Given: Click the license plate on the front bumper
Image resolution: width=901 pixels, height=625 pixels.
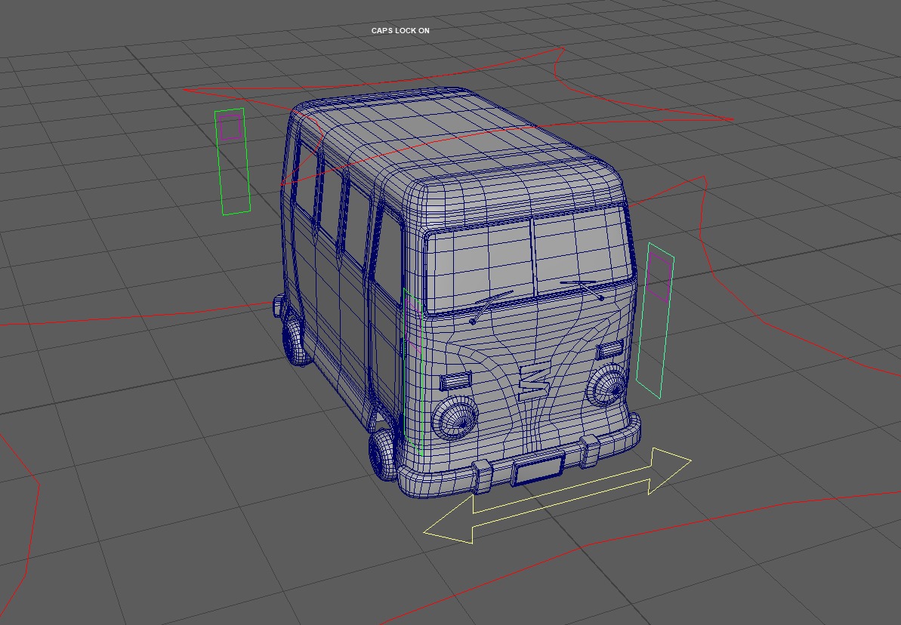Looking at the screenshot, I should [x=538, y=468].
